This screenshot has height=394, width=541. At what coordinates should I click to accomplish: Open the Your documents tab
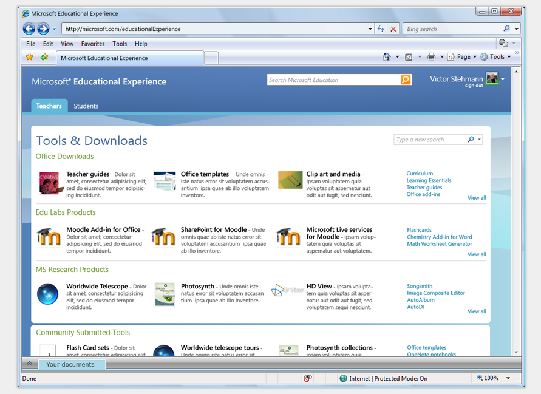click(x=72, y=364)
